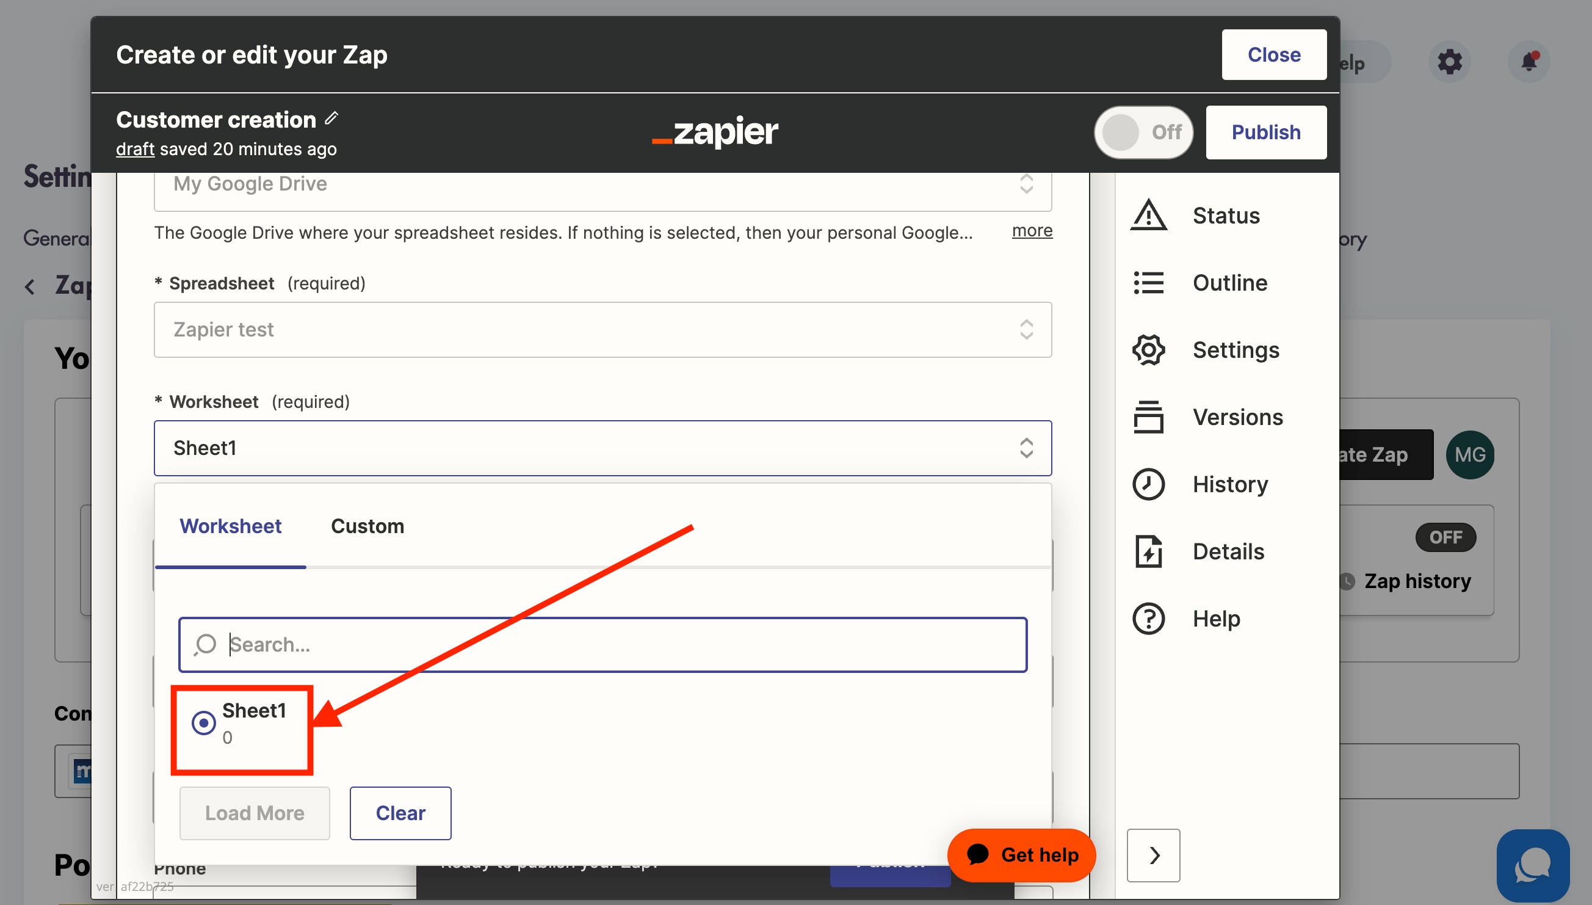Switch to the Worksheet tab
The image size is (1592, 905).
pyautogui.click(x=231, y=526)
